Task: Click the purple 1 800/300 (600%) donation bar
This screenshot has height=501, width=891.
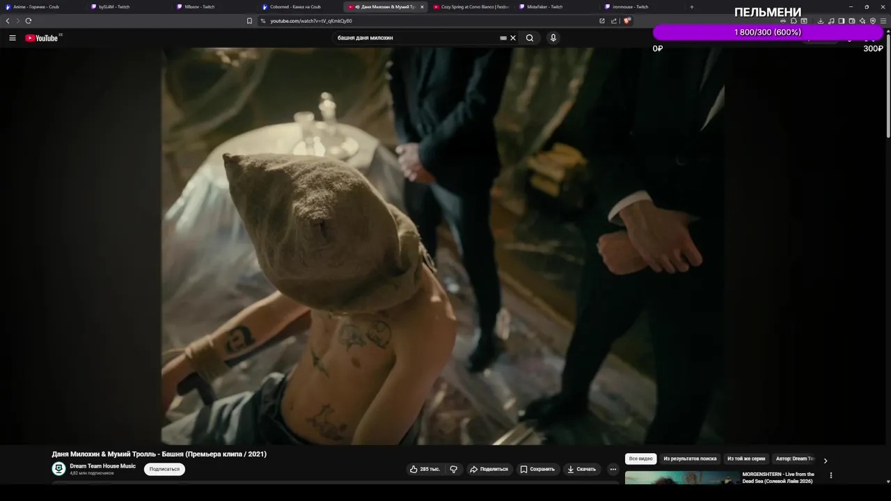Action: click(x=768, y=33)
